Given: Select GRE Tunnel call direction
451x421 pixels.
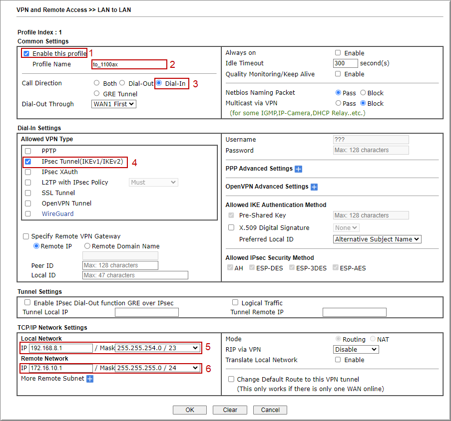Looking at the screenshot, I should click(97, 93).
